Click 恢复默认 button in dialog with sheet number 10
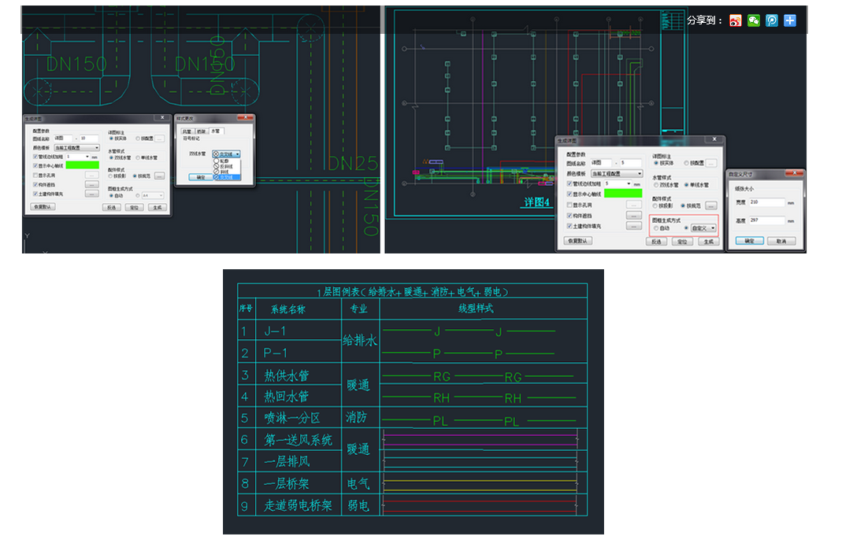The height and width of the screenshot is (540, 853). click(x=43, y=207)
